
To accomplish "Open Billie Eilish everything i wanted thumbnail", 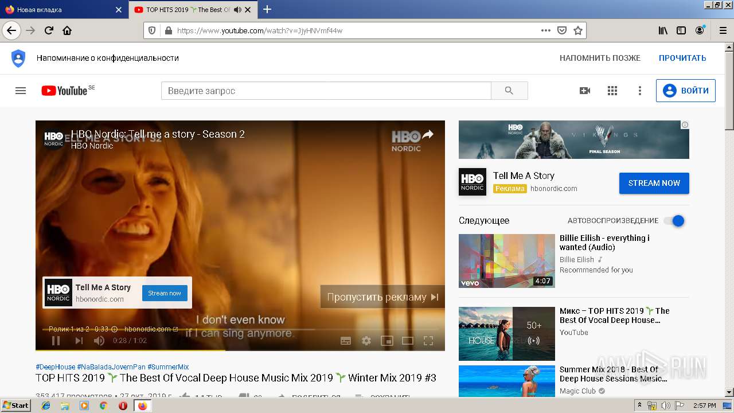I will pos(507,261).
